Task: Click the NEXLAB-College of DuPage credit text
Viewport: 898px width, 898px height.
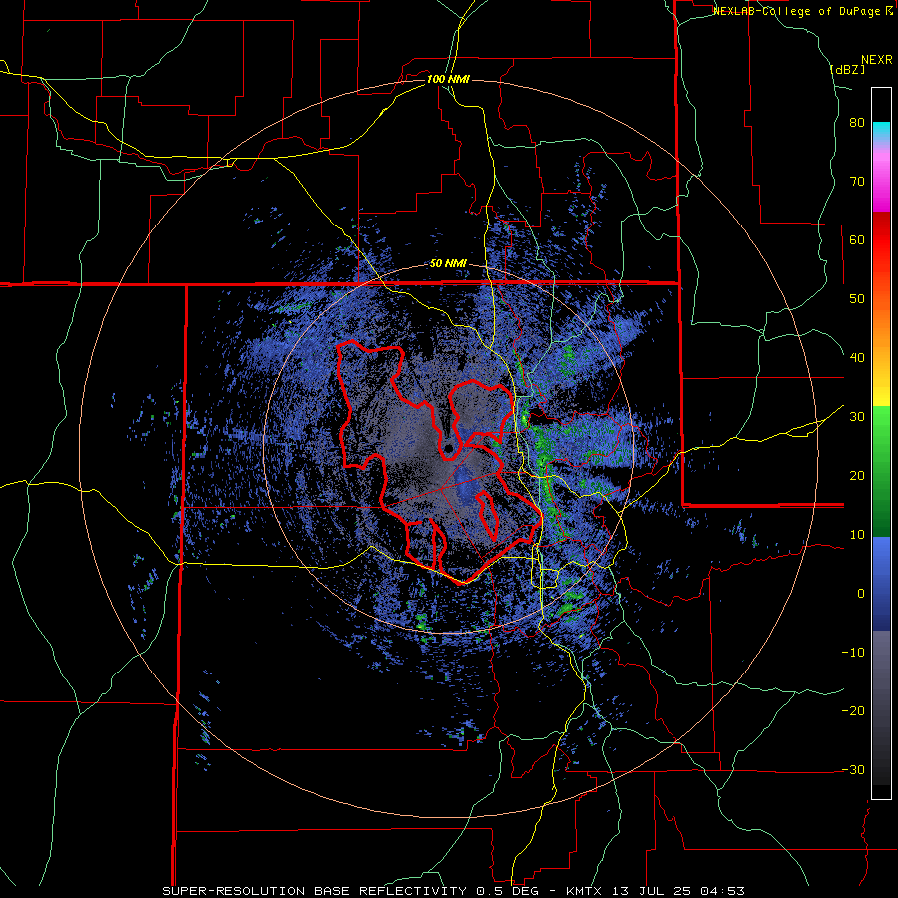Action: pos(796,11)
